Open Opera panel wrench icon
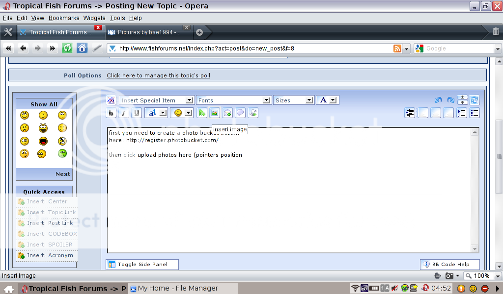This screenshot has height=294, width=503. (8, 32)
